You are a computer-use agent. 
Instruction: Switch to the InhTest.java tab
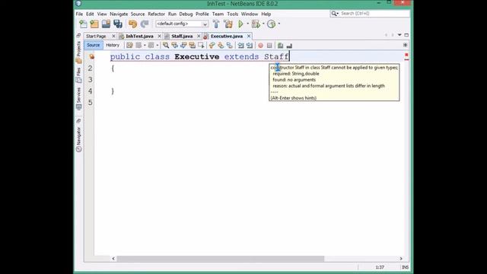[x=139, y=37]
